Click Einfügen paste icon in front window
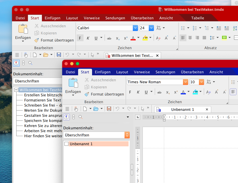This screenshot has height=183, width=238. pos(73,83)
